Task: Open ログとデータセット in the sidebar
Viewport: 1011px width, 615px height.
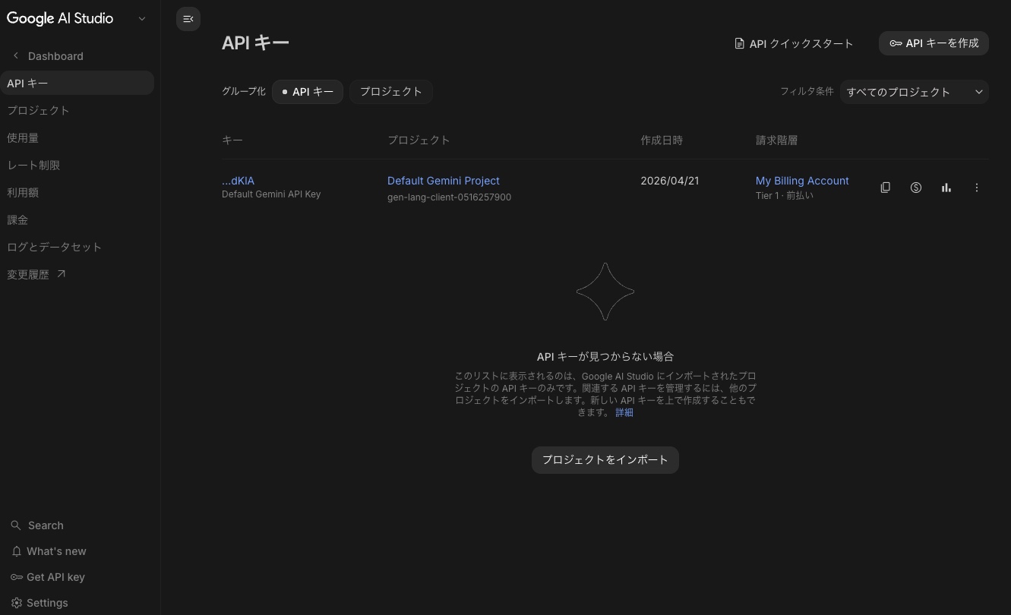Action: point(77,247)
